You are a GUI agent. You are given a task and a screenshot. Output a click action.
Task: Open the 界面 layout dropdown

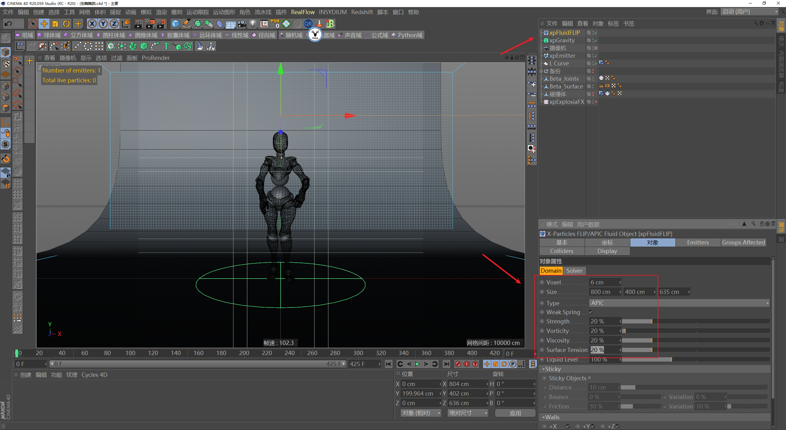[x=750, y=12]
